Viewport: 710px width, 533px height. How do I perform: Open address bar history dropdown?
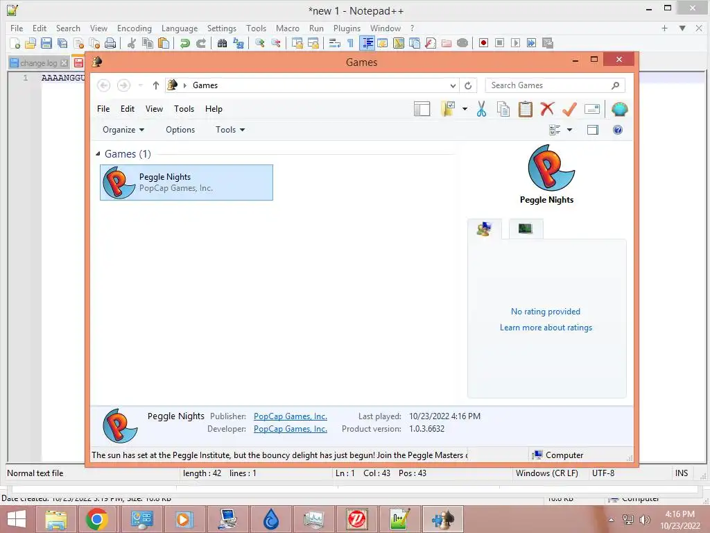click(x=453, y=85)
